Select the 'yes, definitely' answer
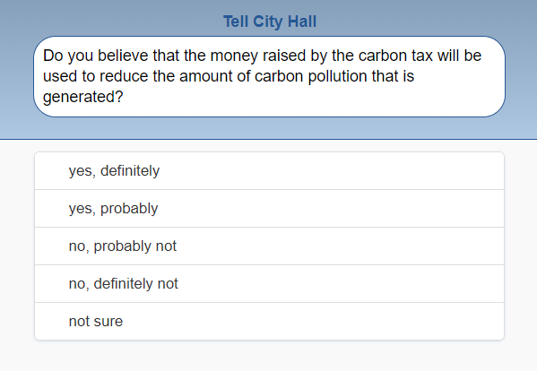This screenshot has height=371, width=537. tap(269, 171)
